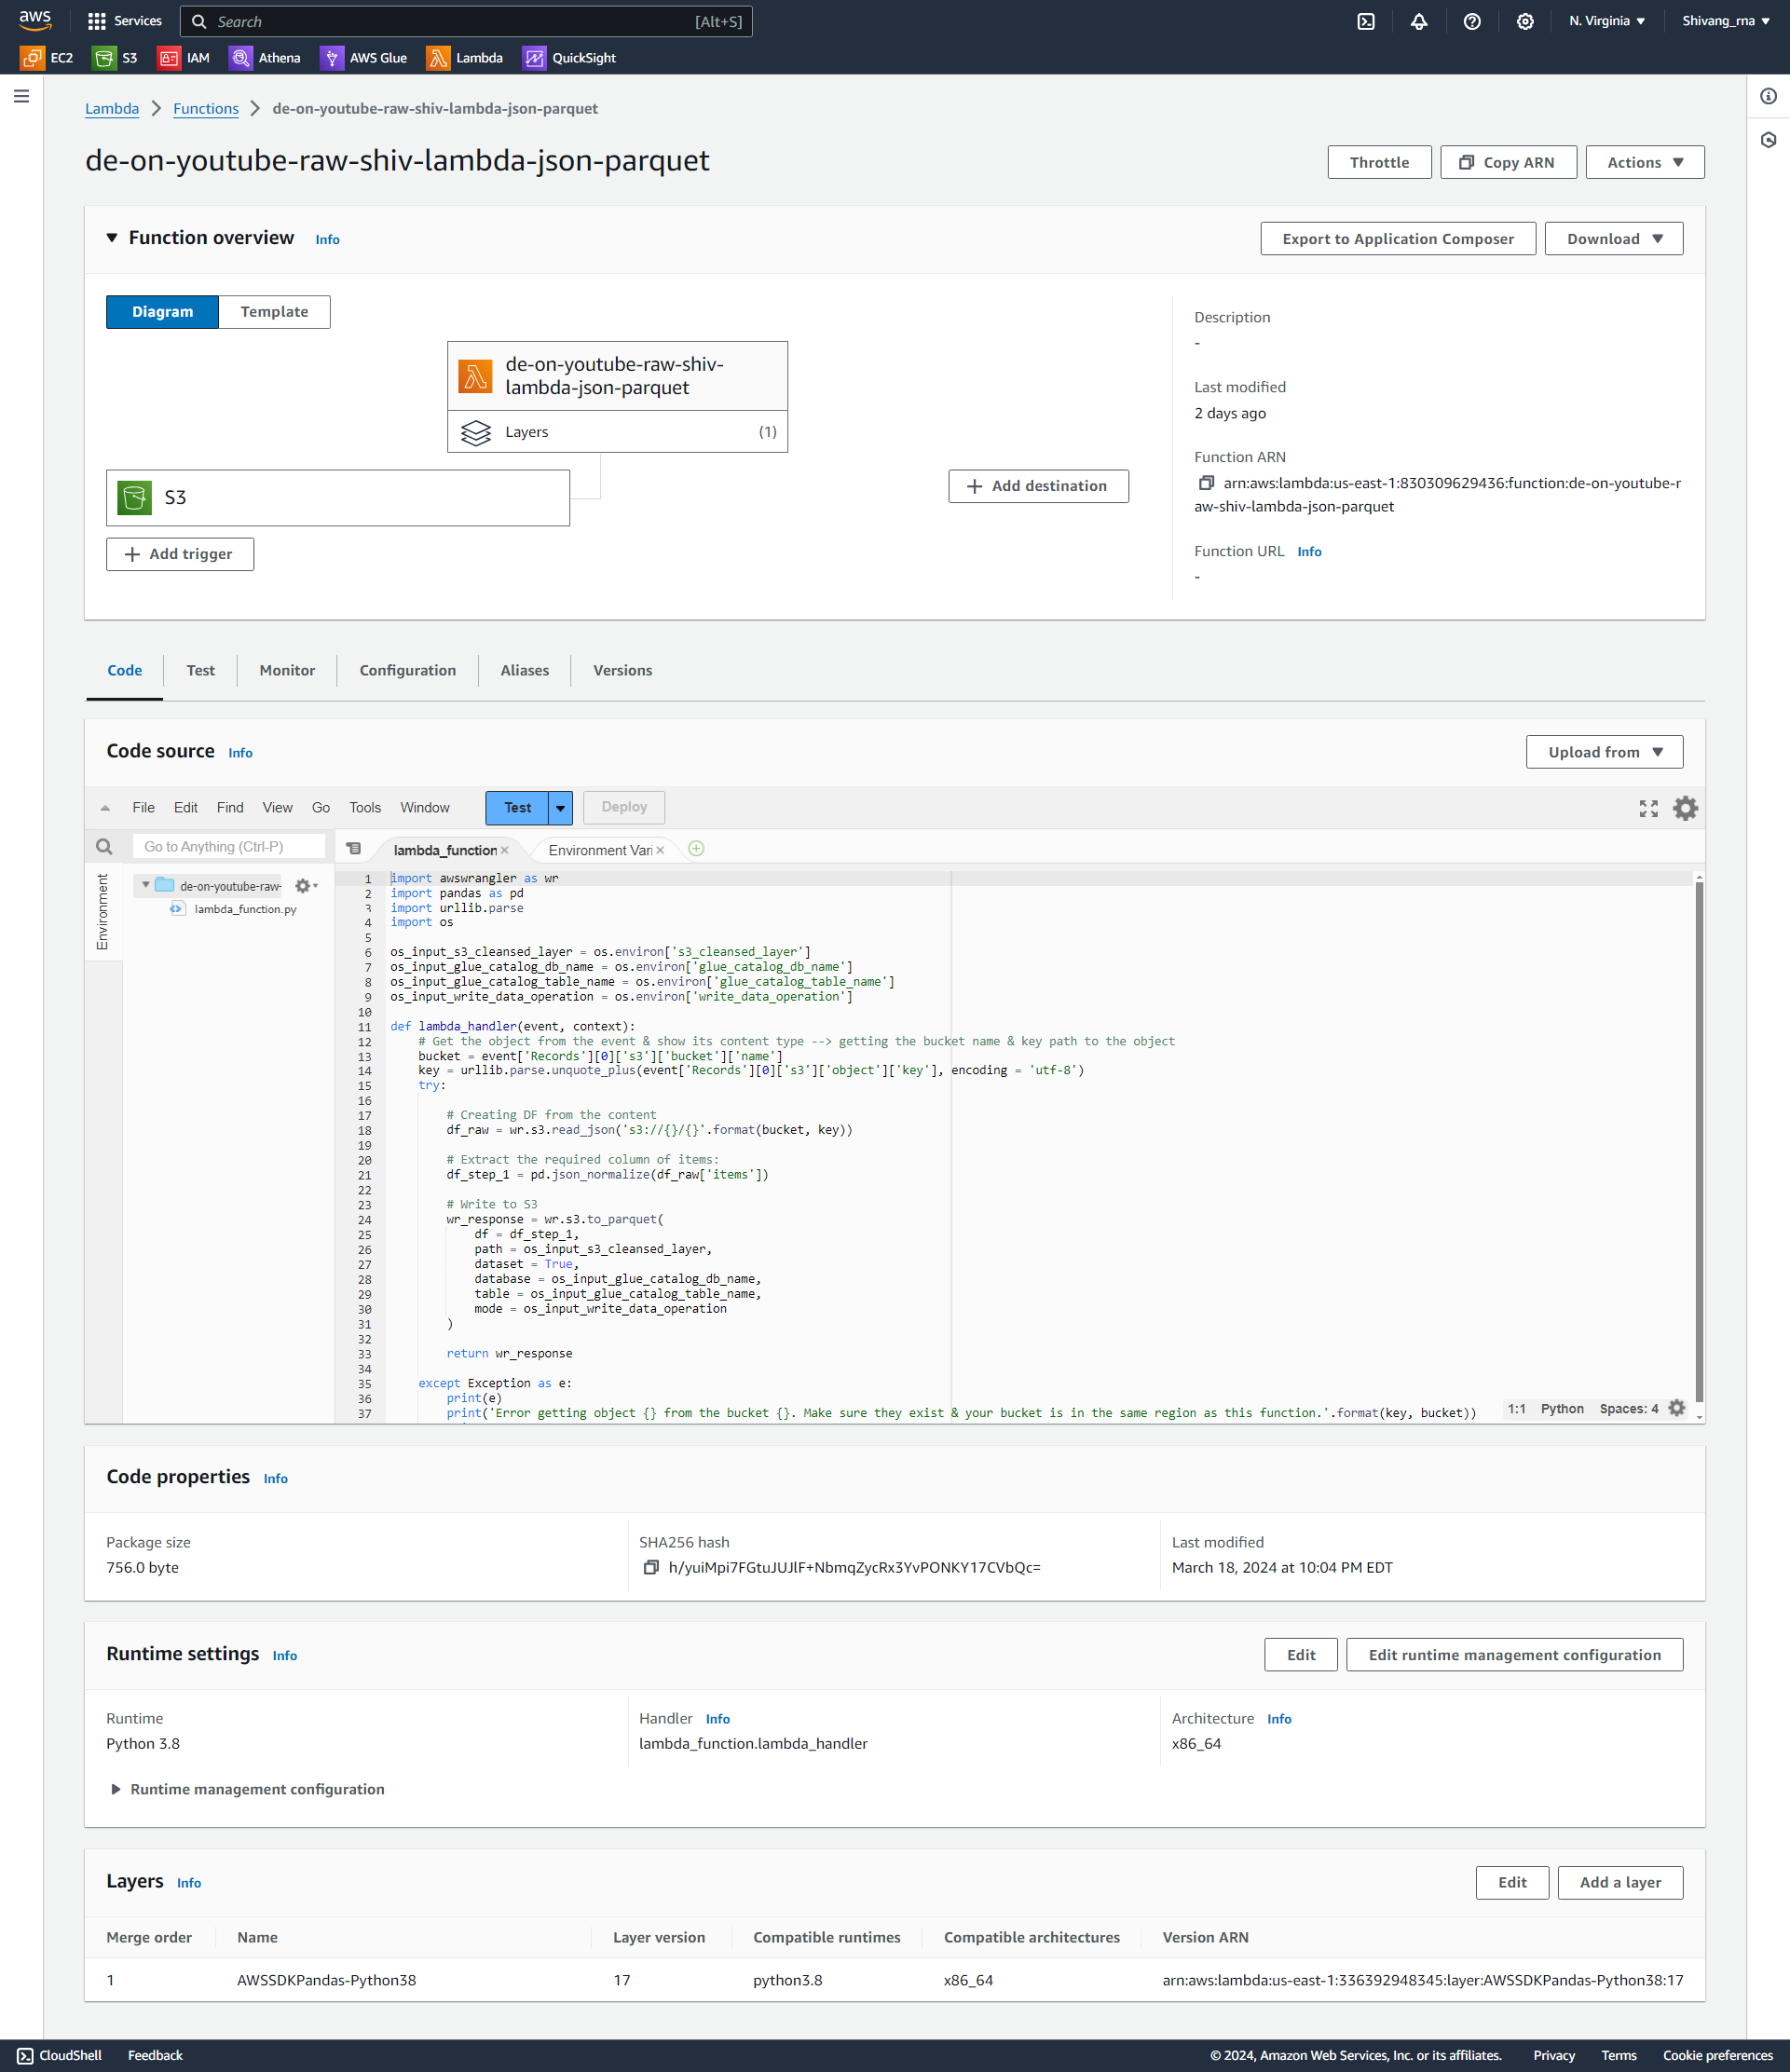Click the Add trigger button
1790x2072 pixels.
pos(180,554)
